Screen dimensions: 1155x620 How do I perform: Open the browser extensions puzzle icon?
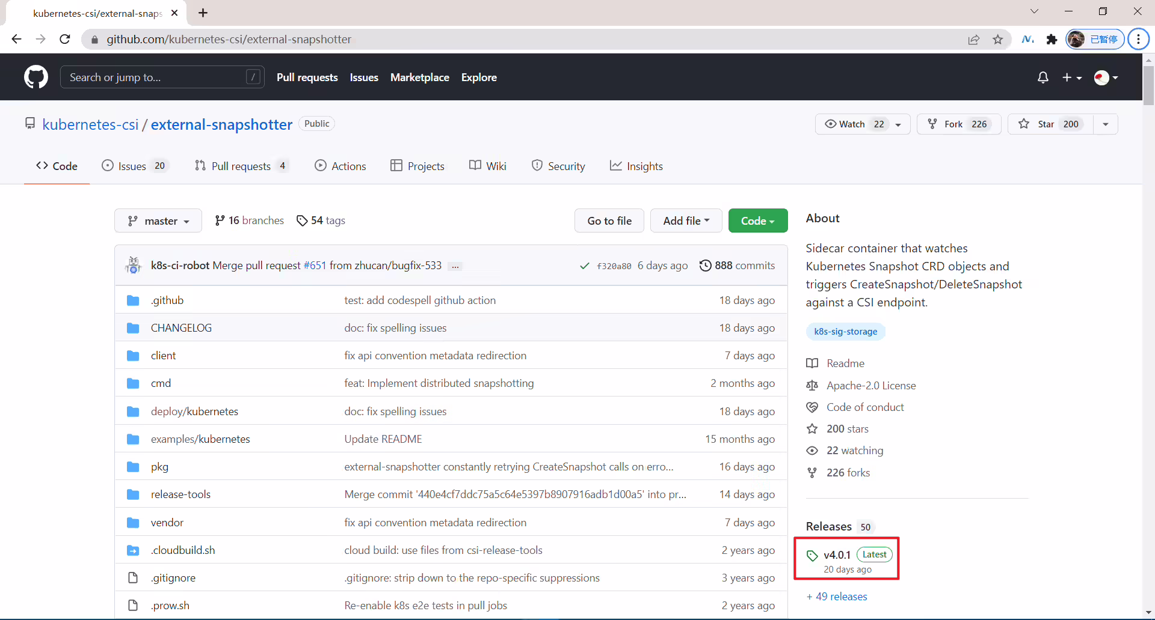coord(1052,40)
